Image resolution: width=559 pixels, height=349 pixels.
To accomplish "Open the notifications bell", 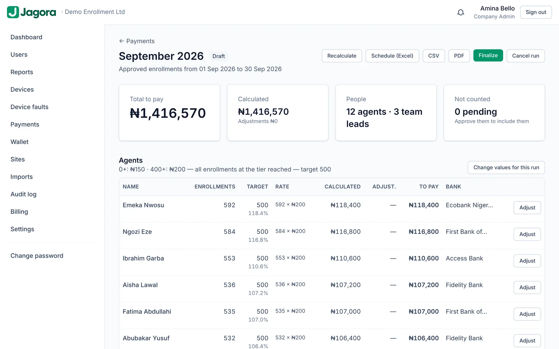I will point(461,13).
